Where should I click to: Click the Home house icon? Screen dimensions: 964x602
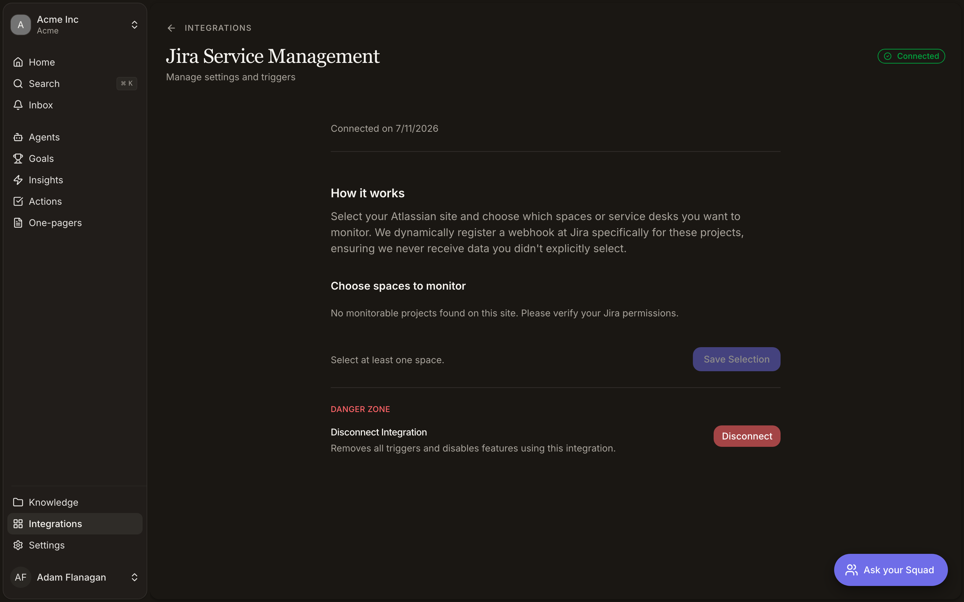(x=18, y=62)
